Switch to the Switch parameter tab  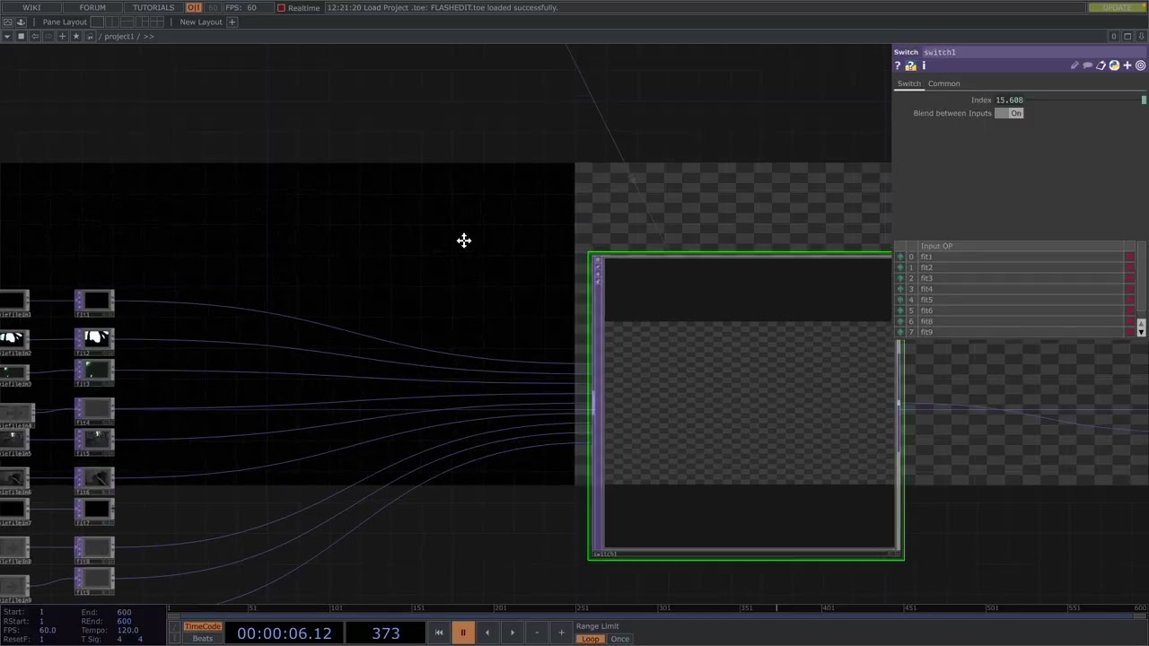point(909,83)
